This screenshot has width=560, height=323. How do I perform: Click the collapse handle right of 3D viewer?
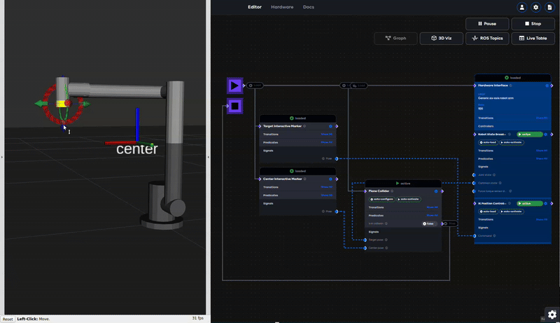[208, 157]
